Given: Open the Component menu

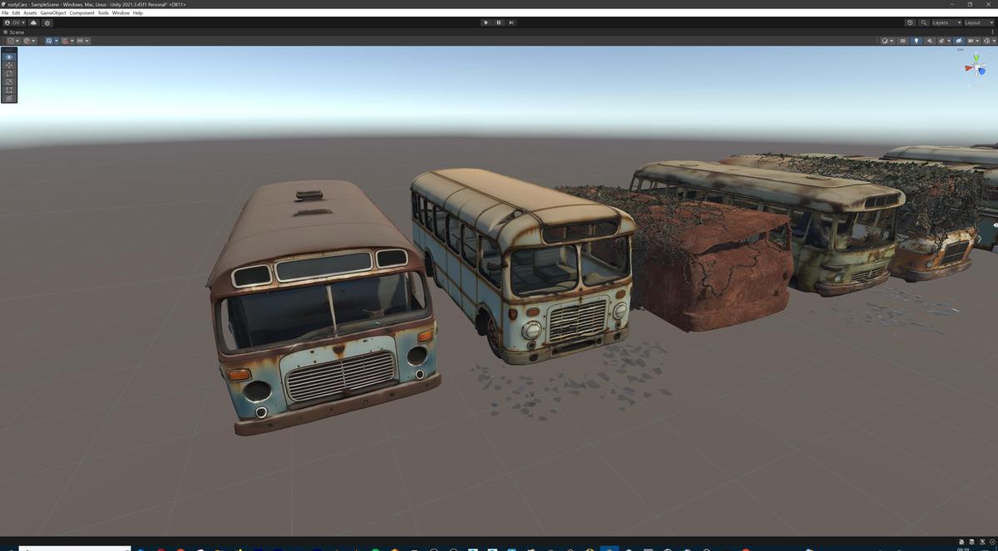Looking at the screenshot, I should click(82, 12).
